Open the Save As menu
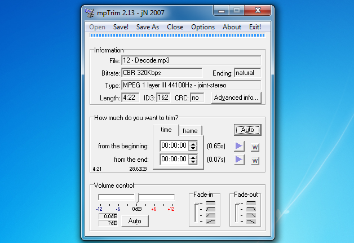Screen dimensions: 354x243 coord(148,27)
